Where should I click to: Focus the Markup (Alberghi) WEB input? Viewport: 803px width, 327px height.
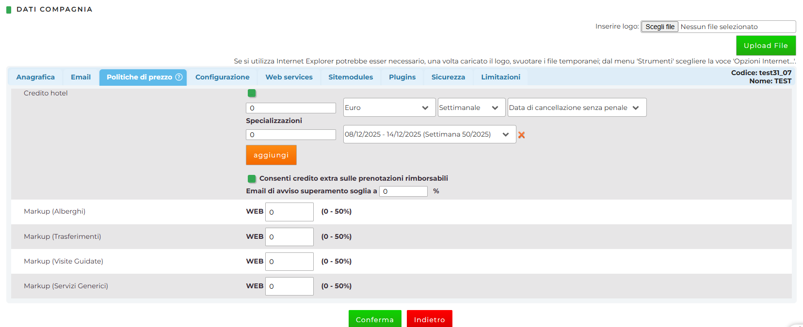coord(289,212)
